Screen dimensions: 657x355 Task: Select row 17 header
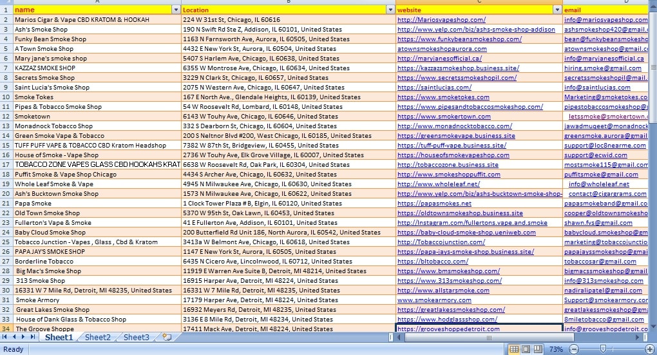pos(6,165)
